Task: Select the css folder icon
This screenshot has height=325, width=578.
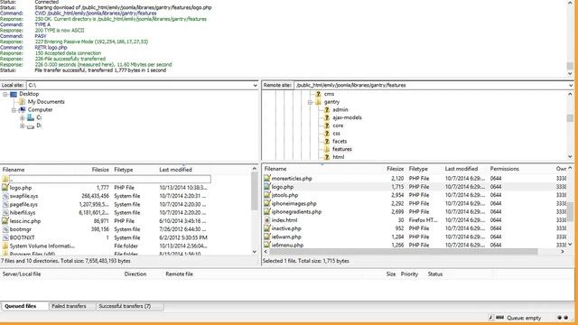Action: pos(327,134)
